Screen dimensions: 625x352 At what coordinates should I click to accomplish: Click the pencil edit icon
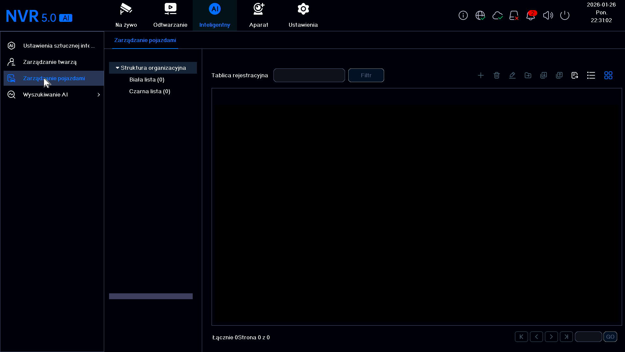point(512,75)
